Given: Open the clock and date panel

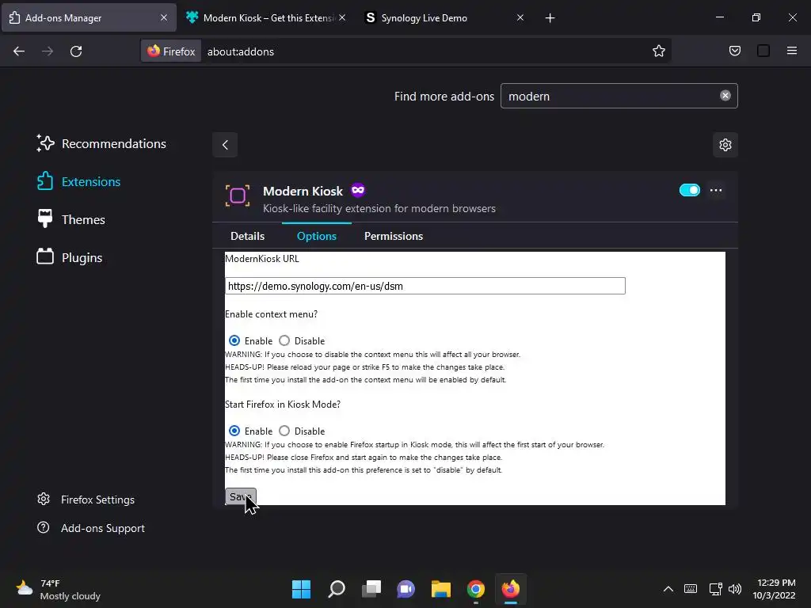Looking at the screenshot, I should point(774,589).
